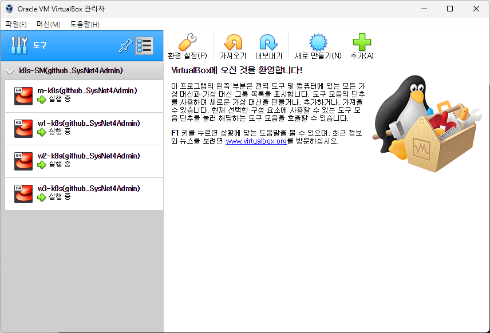Collapse the k8s-SM group chevron
The height and width of the screenshot is (333, 490).
(x=10, y=72)
